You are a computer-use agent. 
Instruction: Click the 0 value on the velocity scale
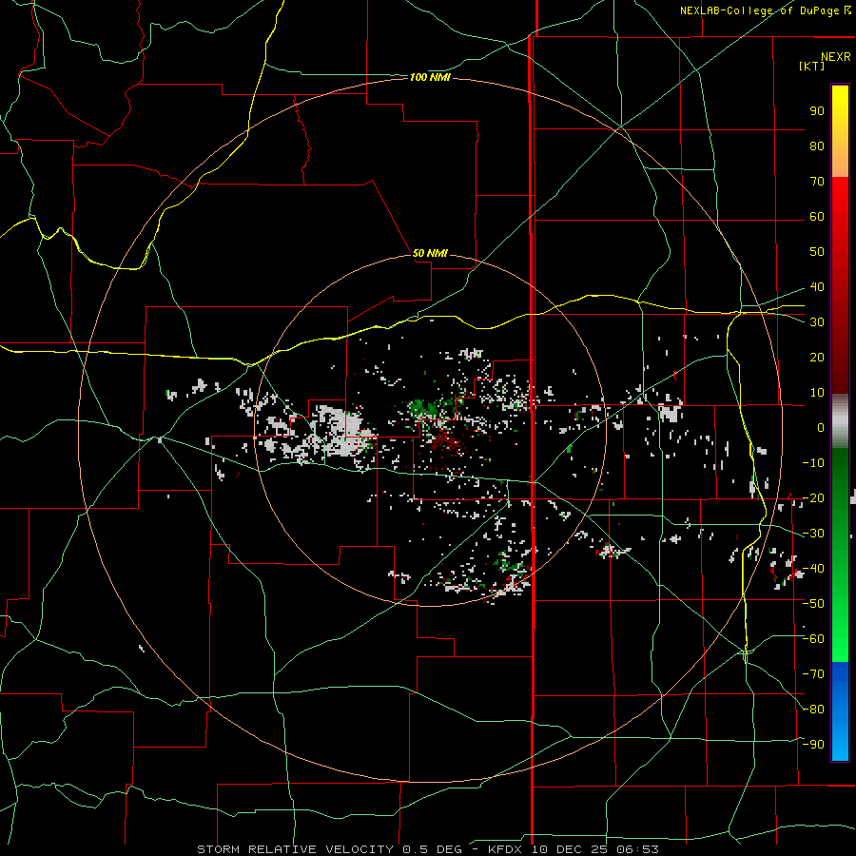click(x=821, y=427)
